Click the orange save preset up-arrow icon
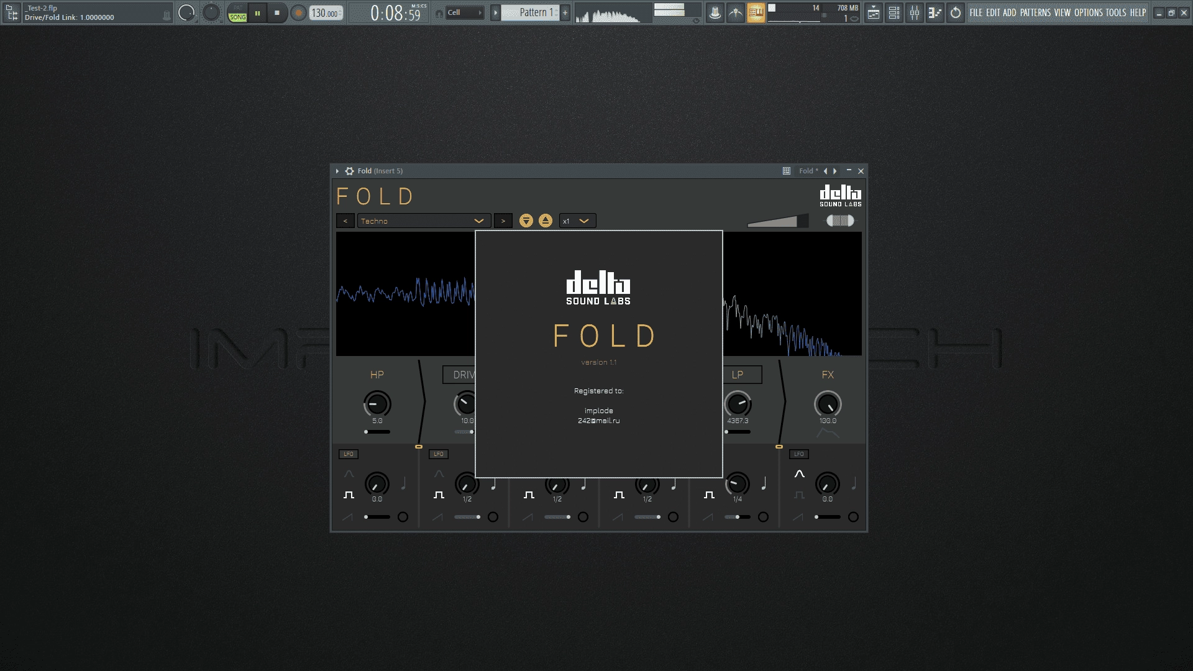Image resolution: width=1193 pixels, height=671 pixels. tap(546, 221)
